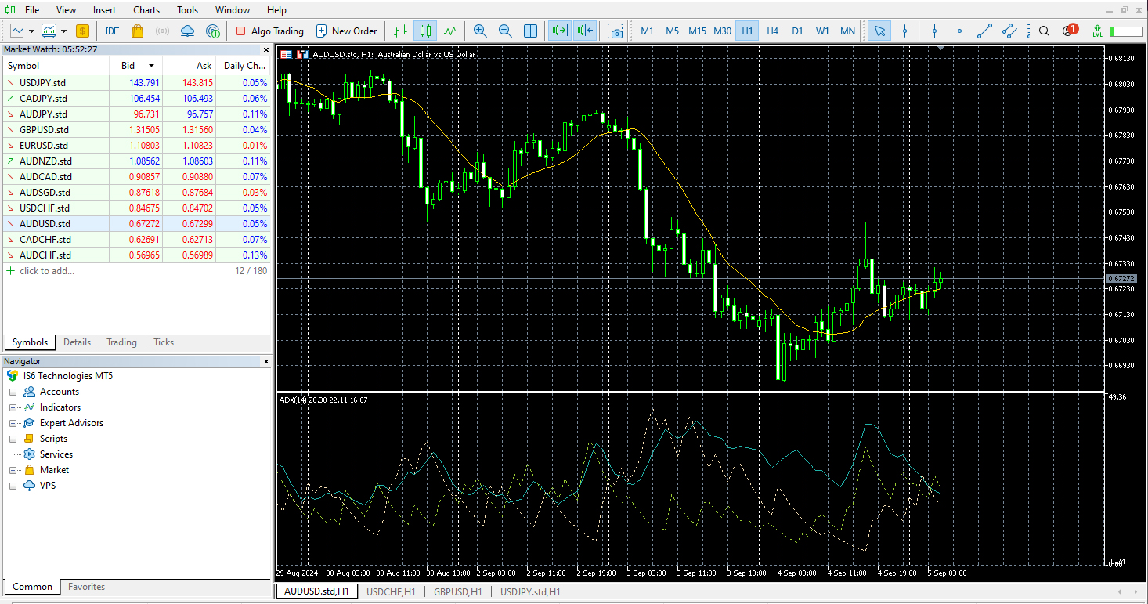
Task: Switch chart to line chart mode
Action: click(450, 31)
